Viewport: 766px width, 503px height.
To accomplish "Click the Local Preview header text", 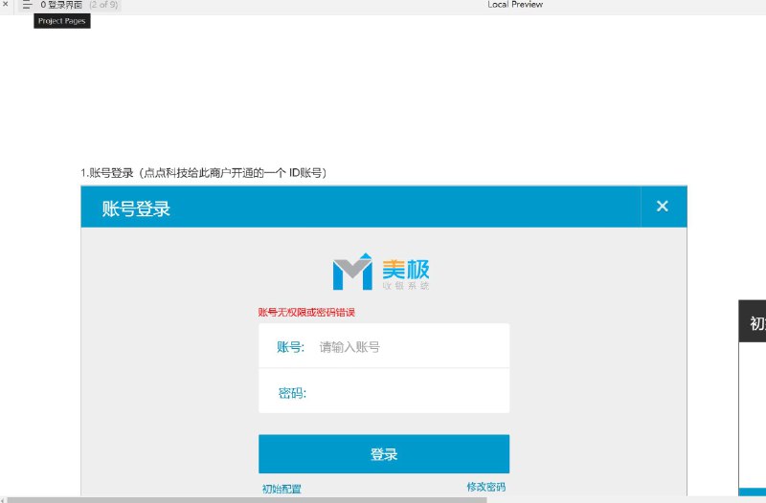I will (x=515, y=5).
